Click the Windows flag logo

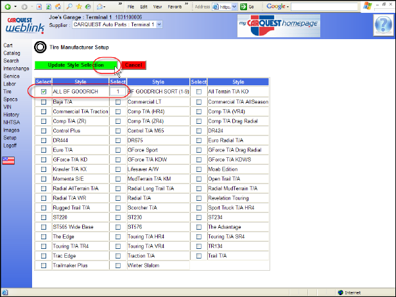[x=368, y=6]
